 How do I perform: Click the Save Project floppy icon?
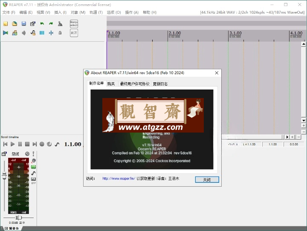pyautogui.click(x=24, y=24)
